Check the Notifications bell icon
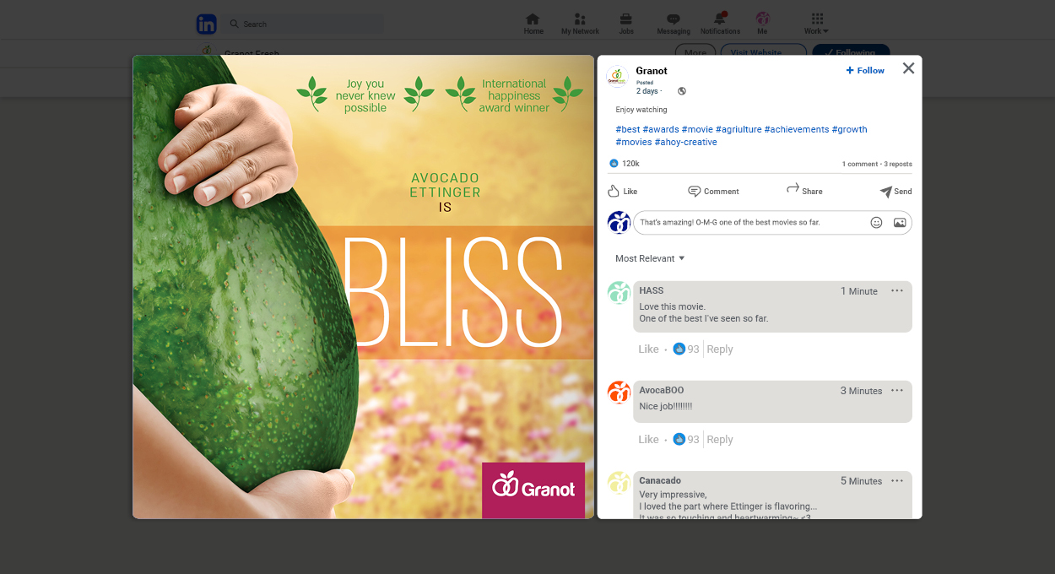This screenshot has width=1055, height=574. click(x=720, y=19)
